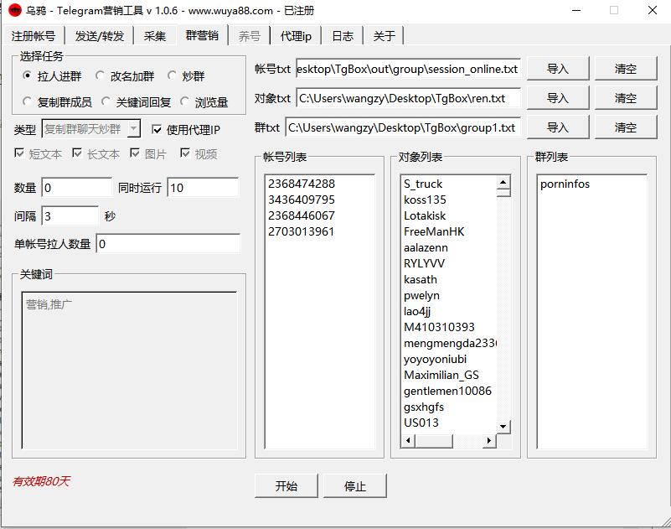Switch to the 采集 tab

tap(154, 36)
